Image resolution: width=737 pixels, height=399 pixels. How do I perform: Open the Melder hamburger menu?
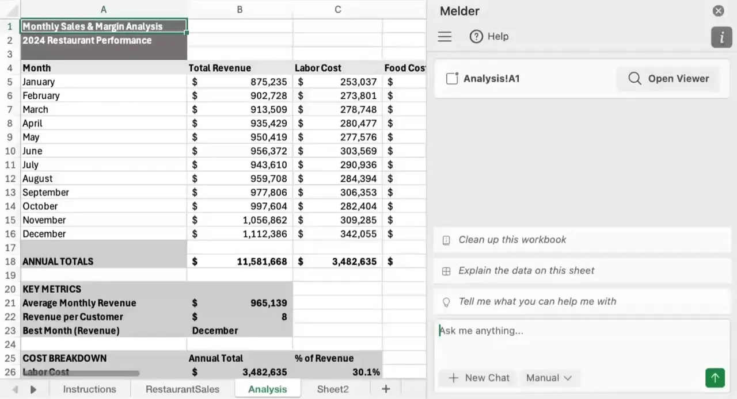coord(445,36)
